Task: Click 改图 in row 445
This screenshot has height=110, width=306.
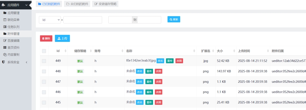Action: coord(159,102)
